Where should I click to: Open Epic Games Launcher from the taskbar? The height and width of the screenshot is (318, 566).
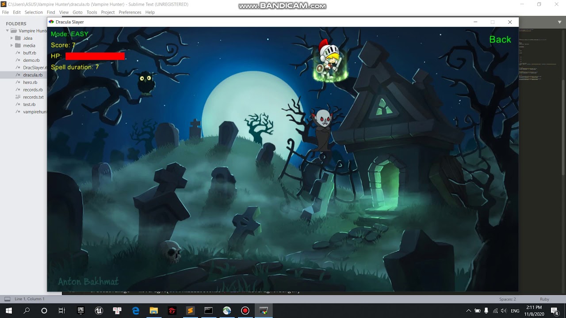tap(81, 310)
